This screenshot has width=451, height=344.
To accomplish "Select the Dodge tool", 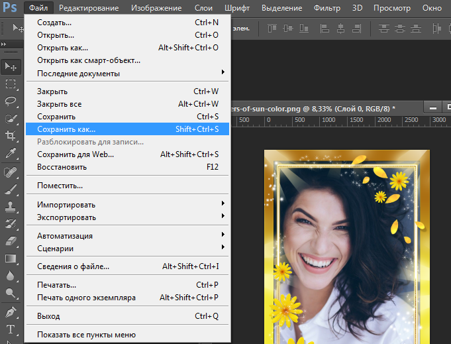I will pyautogui.click(x=11, y=293).
